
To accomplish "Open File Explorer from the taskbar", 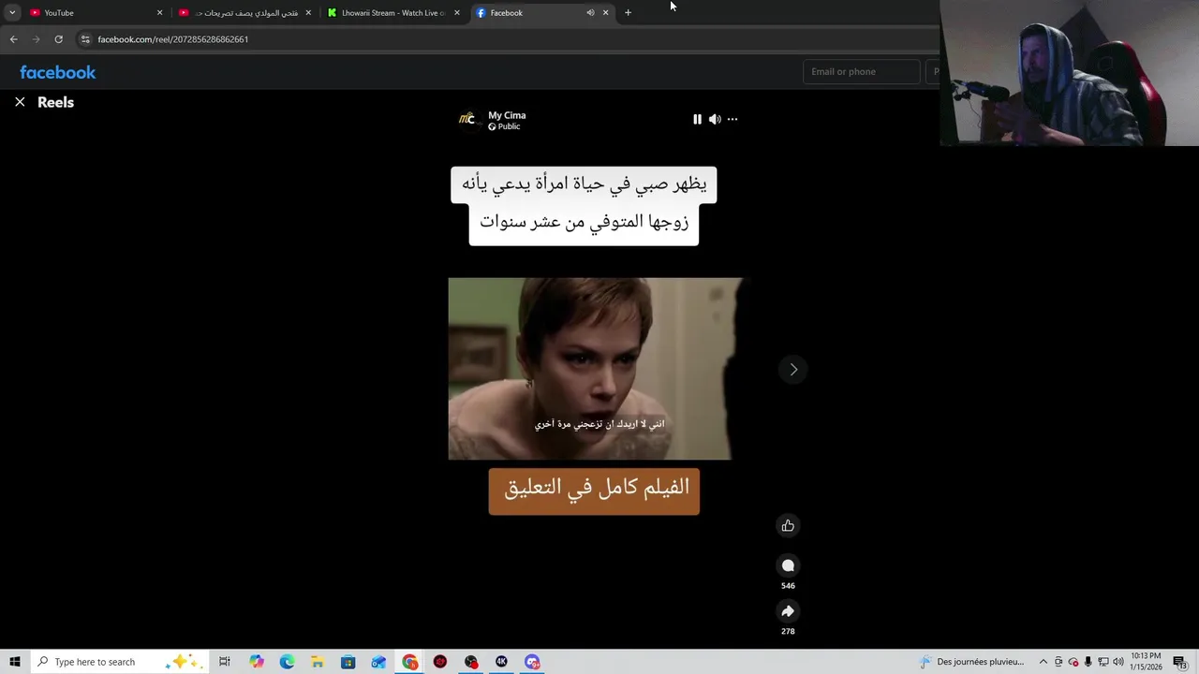I will tap(318, 662).
